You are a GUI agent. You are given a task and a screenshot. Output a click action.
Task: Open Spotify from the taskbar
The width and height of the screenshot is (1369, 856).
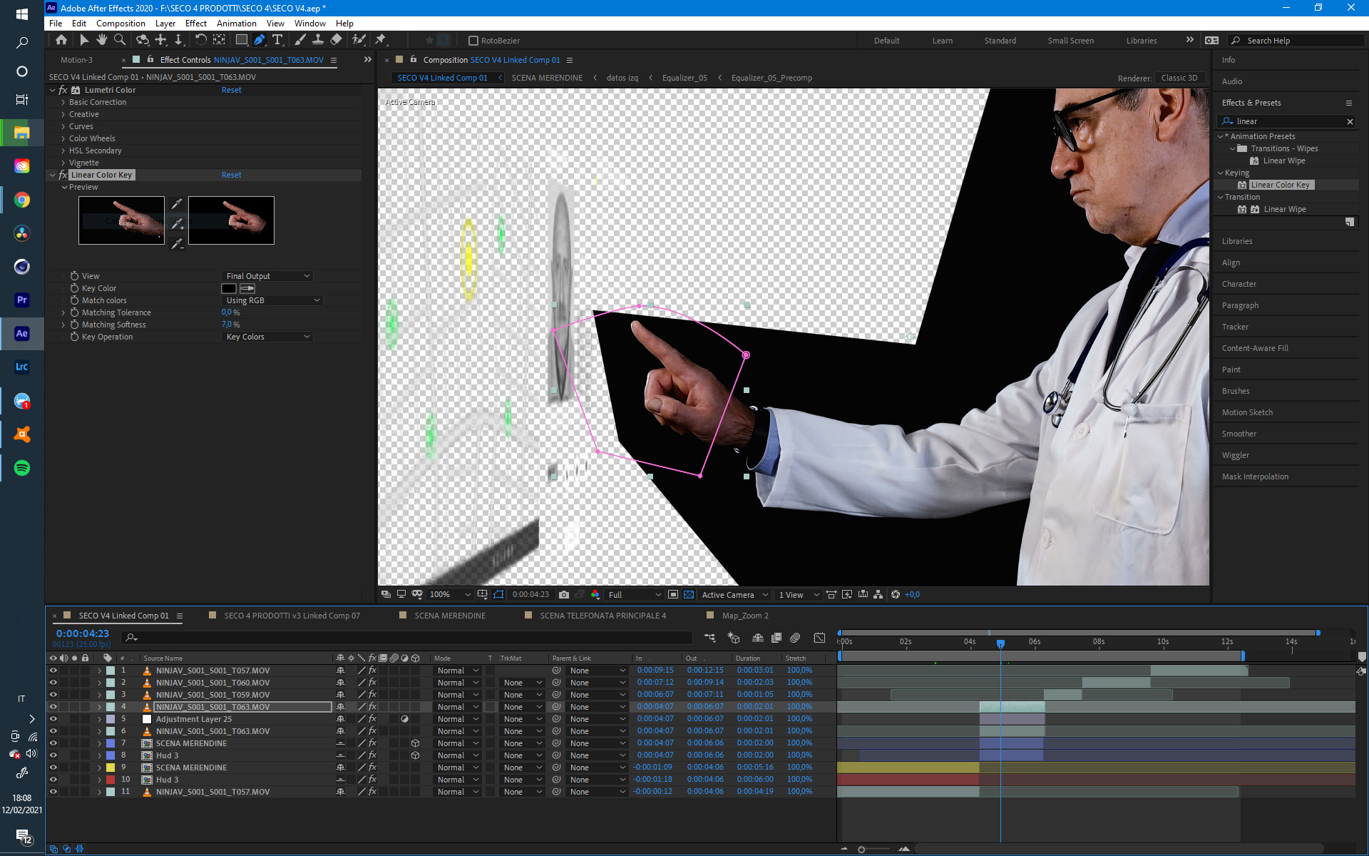(22, 468)
